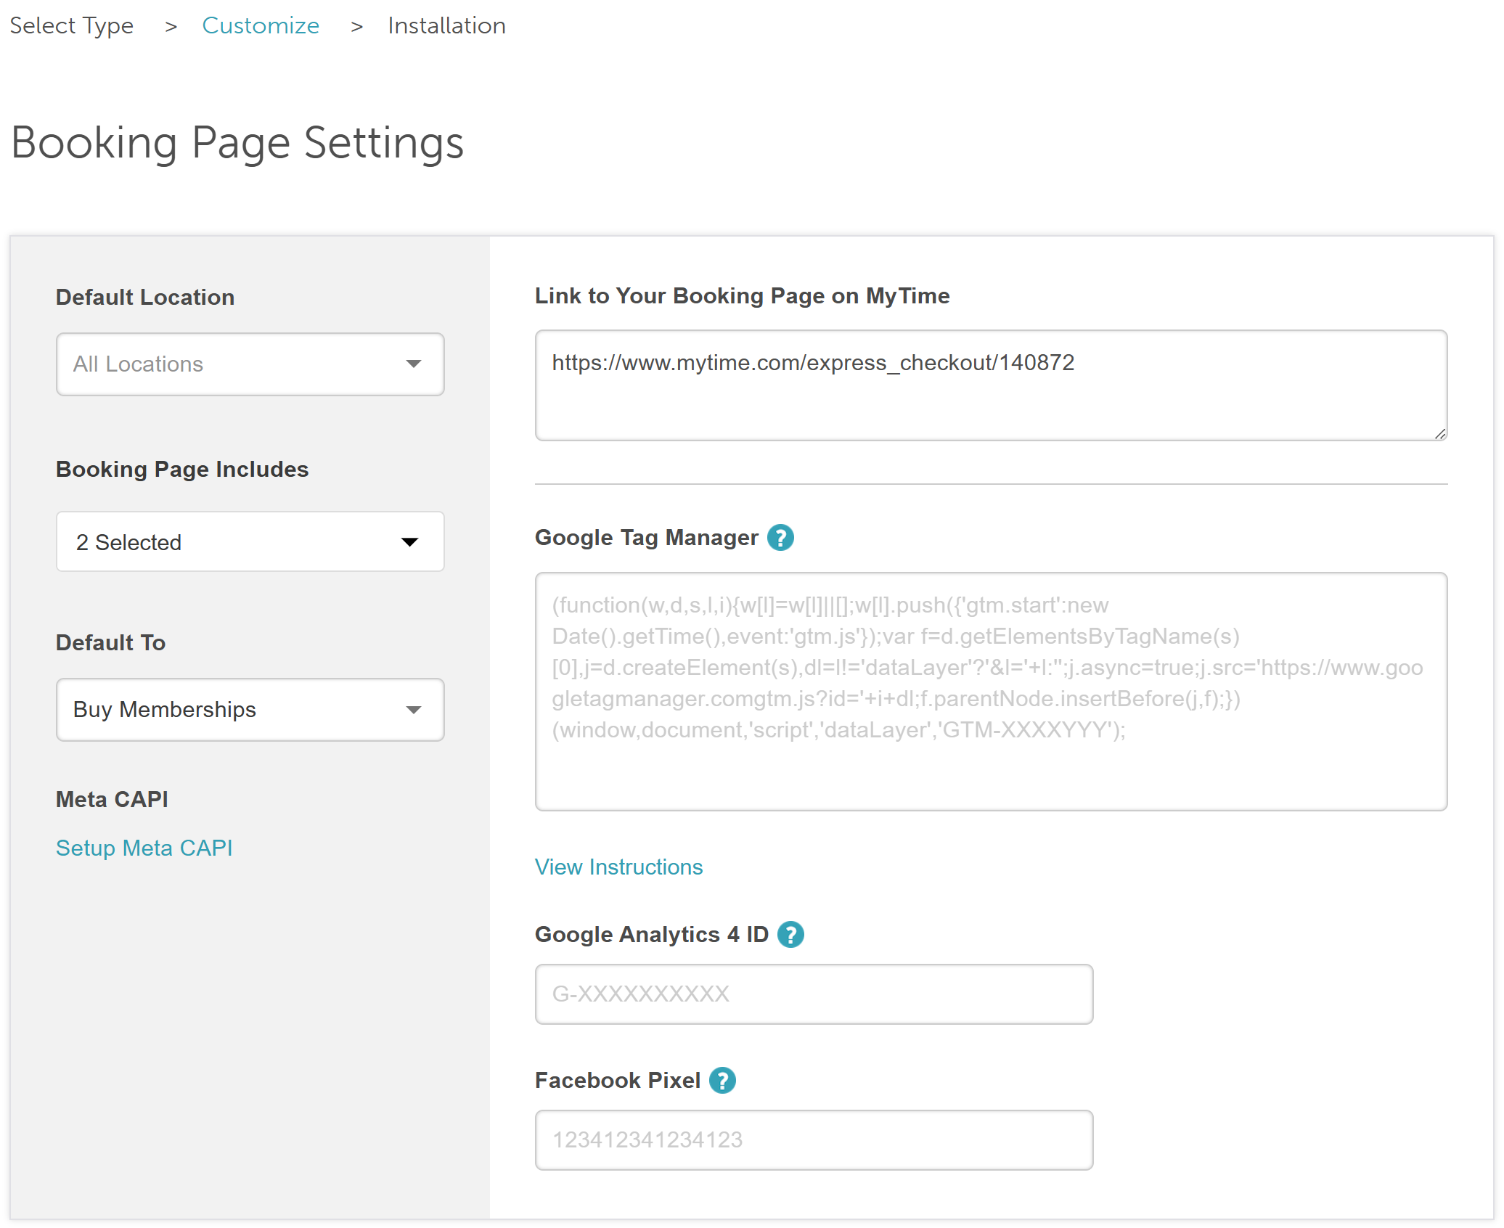Click the 2 Selected dropdown arrow
Viewport: 1504px width, 1228px height.
point(410,542)
